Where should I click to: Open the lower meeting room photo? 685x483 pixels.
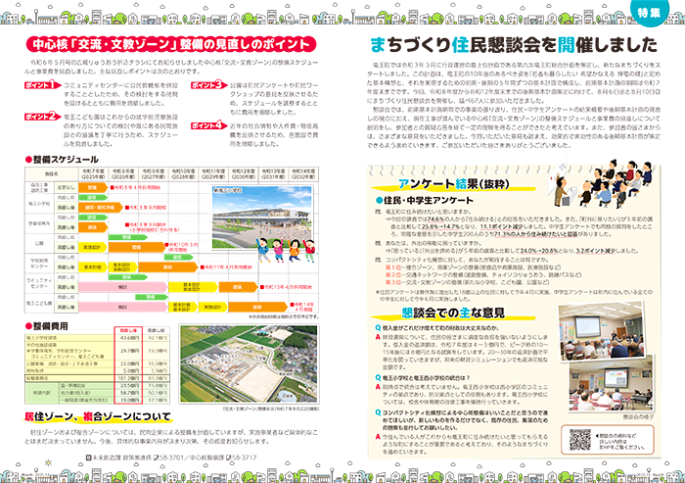coord(612,384)
